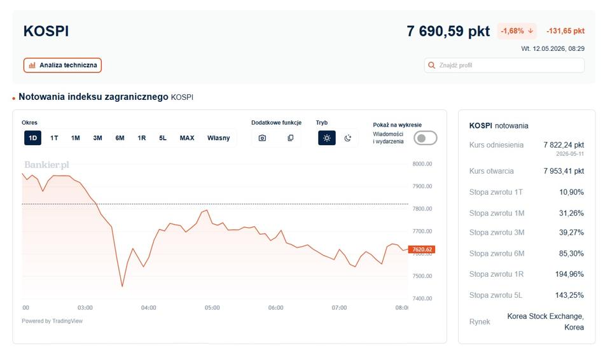Open the Własny custom period option
603x355 pixels.
pos(218,138)
